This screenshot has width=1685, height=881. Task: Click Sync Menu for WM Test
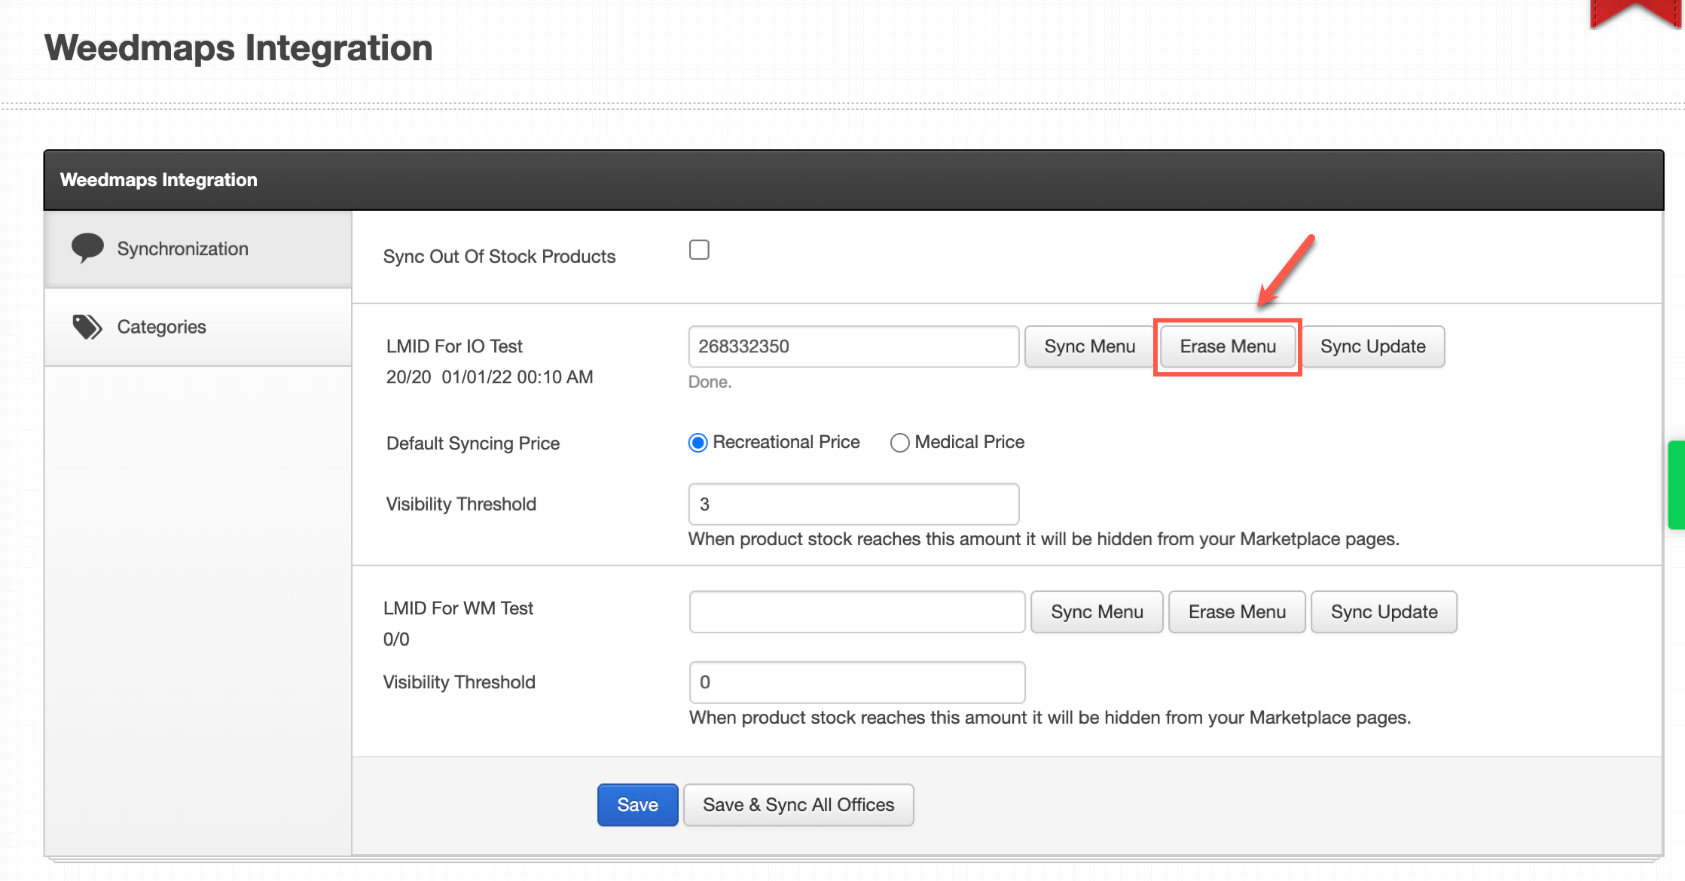click(x=1097, y=612)
